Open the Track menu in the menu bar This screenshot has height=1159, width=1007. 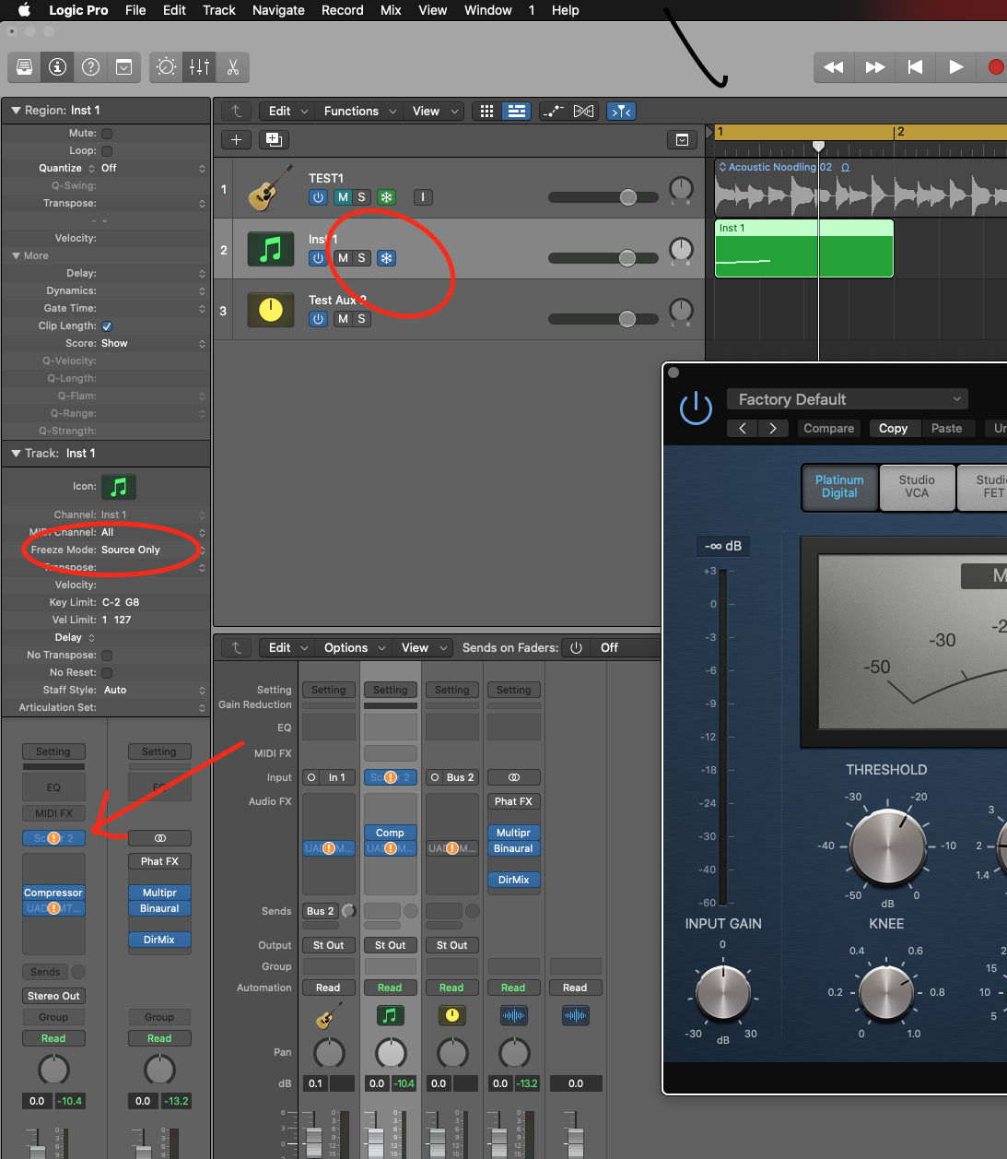tap(219, 10)
